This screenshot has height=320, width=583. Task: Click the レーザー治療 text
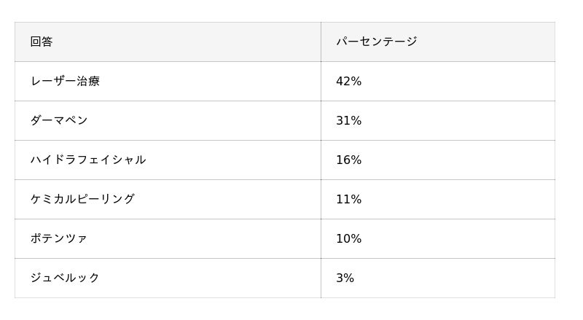click(x=65, y=81)
